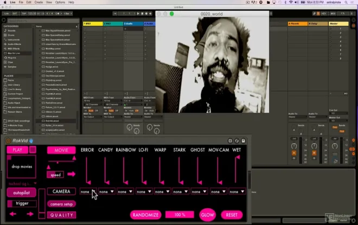
Task: Click the WET vertical fader handle
Action: (238, 157)
